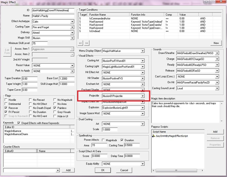Screen dimensions: 227x177
Task: Click the Papyrus Scripts horizontal scrollbar
Action: pyautogui.click(x=178, y=170)
